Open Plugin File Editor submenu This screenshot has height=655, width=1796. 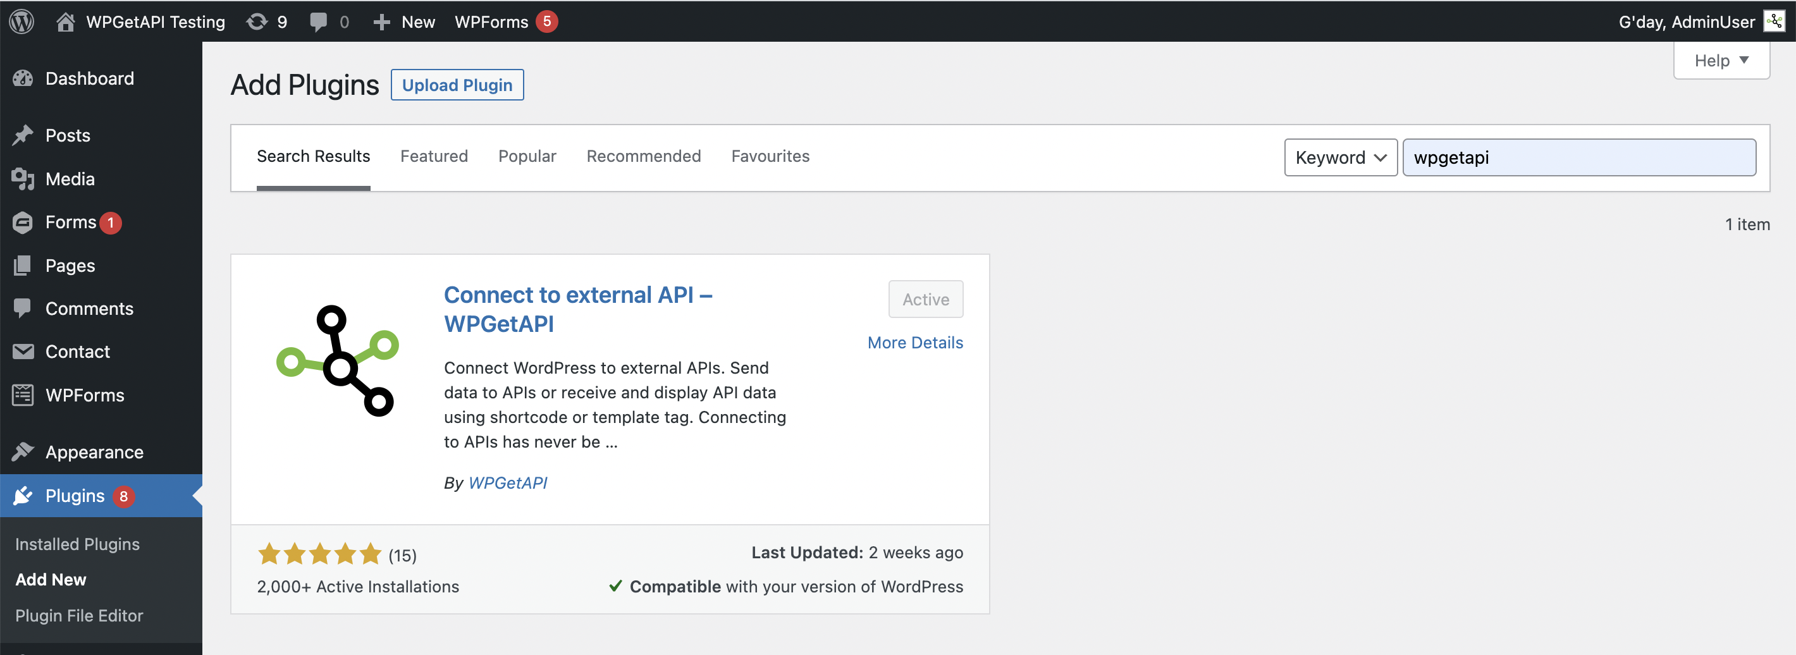[x=79, y=615]
